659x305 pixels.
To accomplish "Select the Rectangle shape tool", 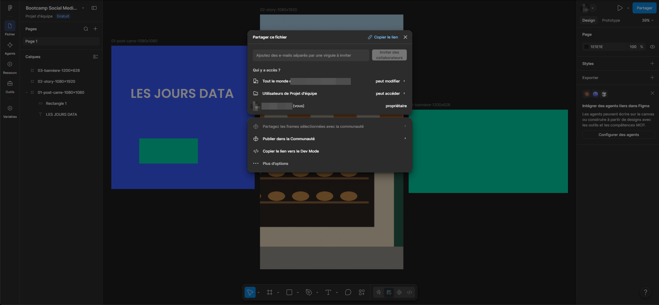I will coord(289,292).
